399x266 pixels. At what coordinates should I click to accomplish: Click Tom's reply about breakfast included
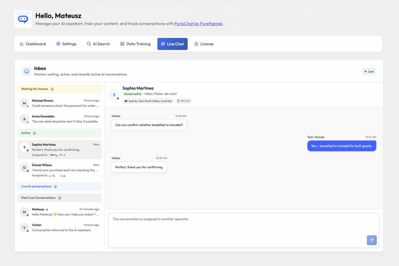tap(341, 146)
